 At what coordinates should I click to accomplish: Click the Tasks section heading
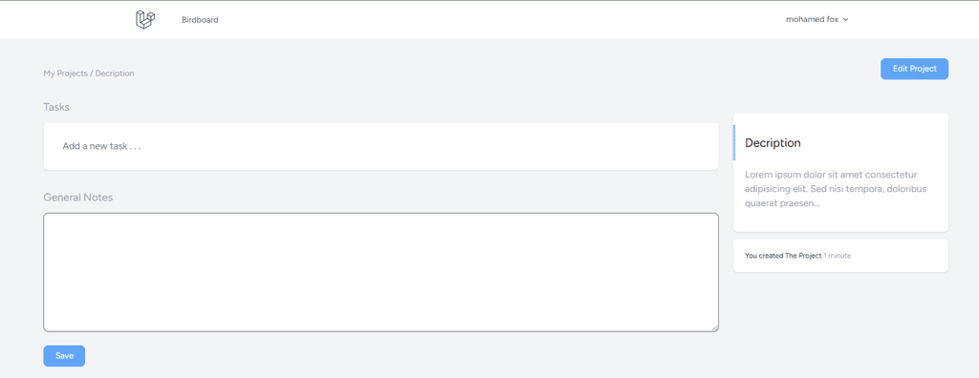click(56, 107)
